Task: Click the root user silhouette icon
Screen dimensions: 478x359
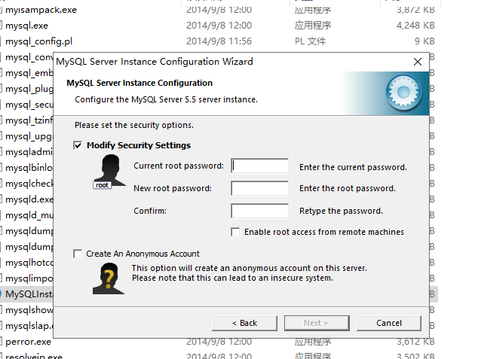Action: [109, 172]
